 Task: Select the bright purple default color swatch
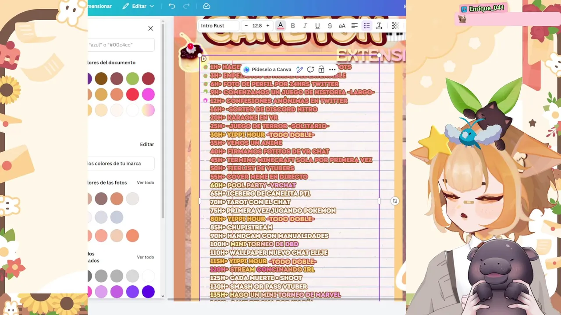tap(132, 291)
